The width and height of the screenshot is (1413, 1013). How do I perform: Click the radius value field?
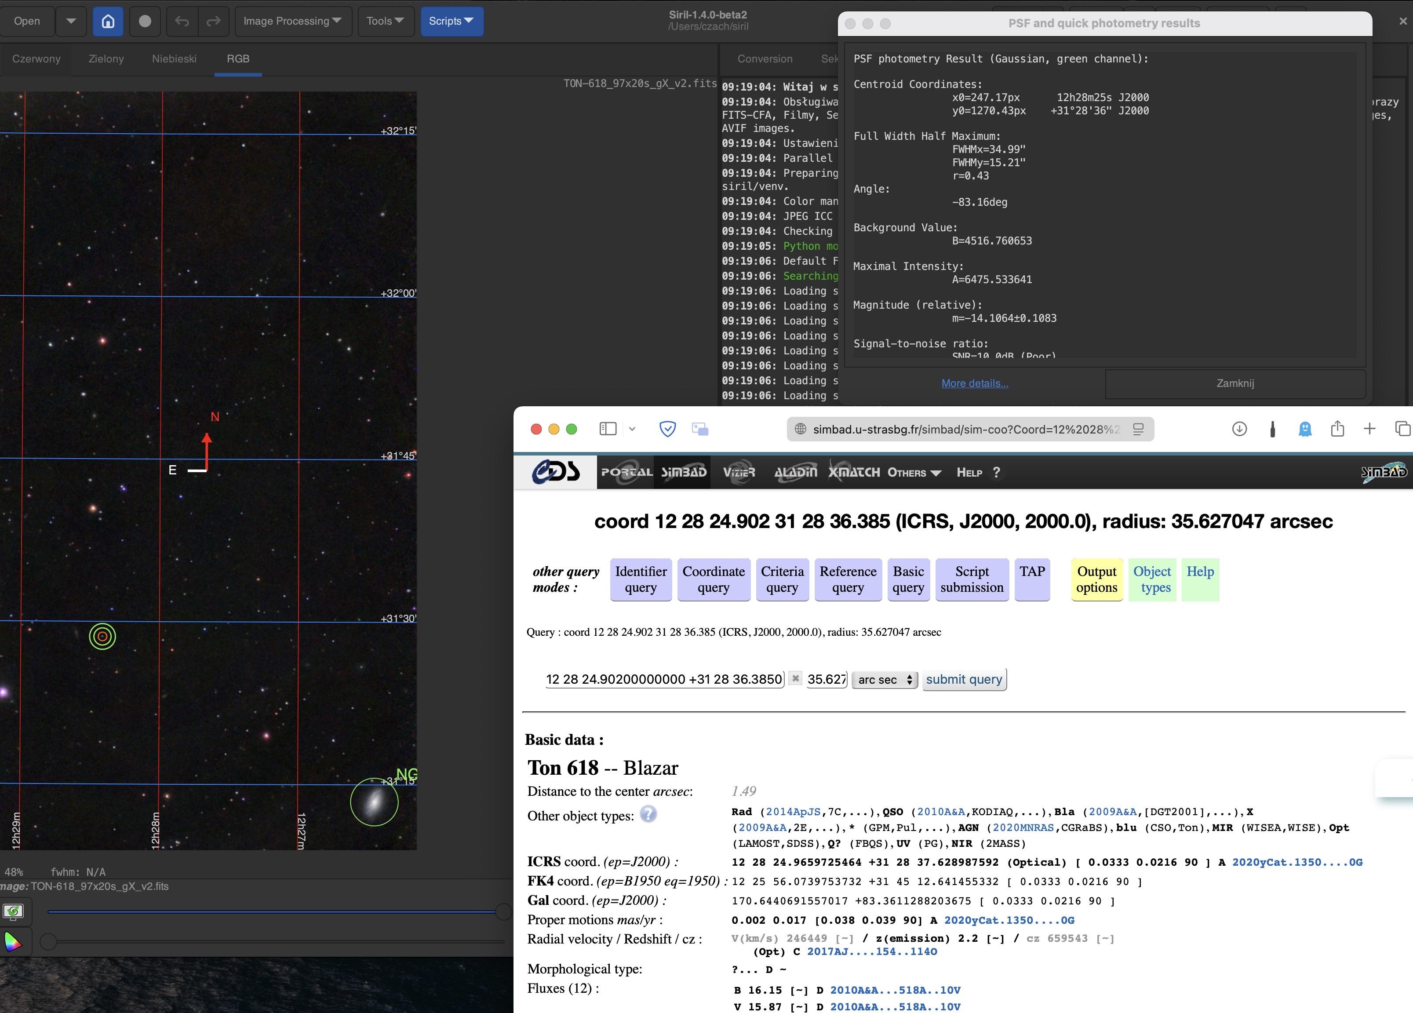click(x=827, y=679)
